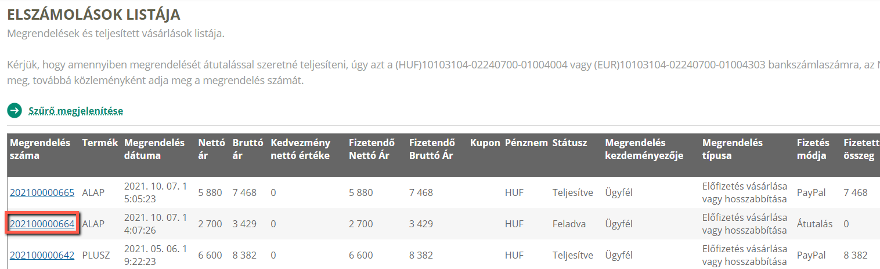Click the Fizetendő Bruttó Ár header
The image size is (880, 269).
click(x=432, y=149)
